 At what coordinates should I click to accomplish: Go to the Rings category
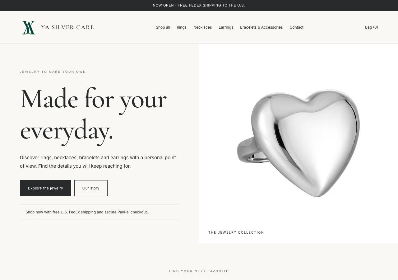[182, 27]
